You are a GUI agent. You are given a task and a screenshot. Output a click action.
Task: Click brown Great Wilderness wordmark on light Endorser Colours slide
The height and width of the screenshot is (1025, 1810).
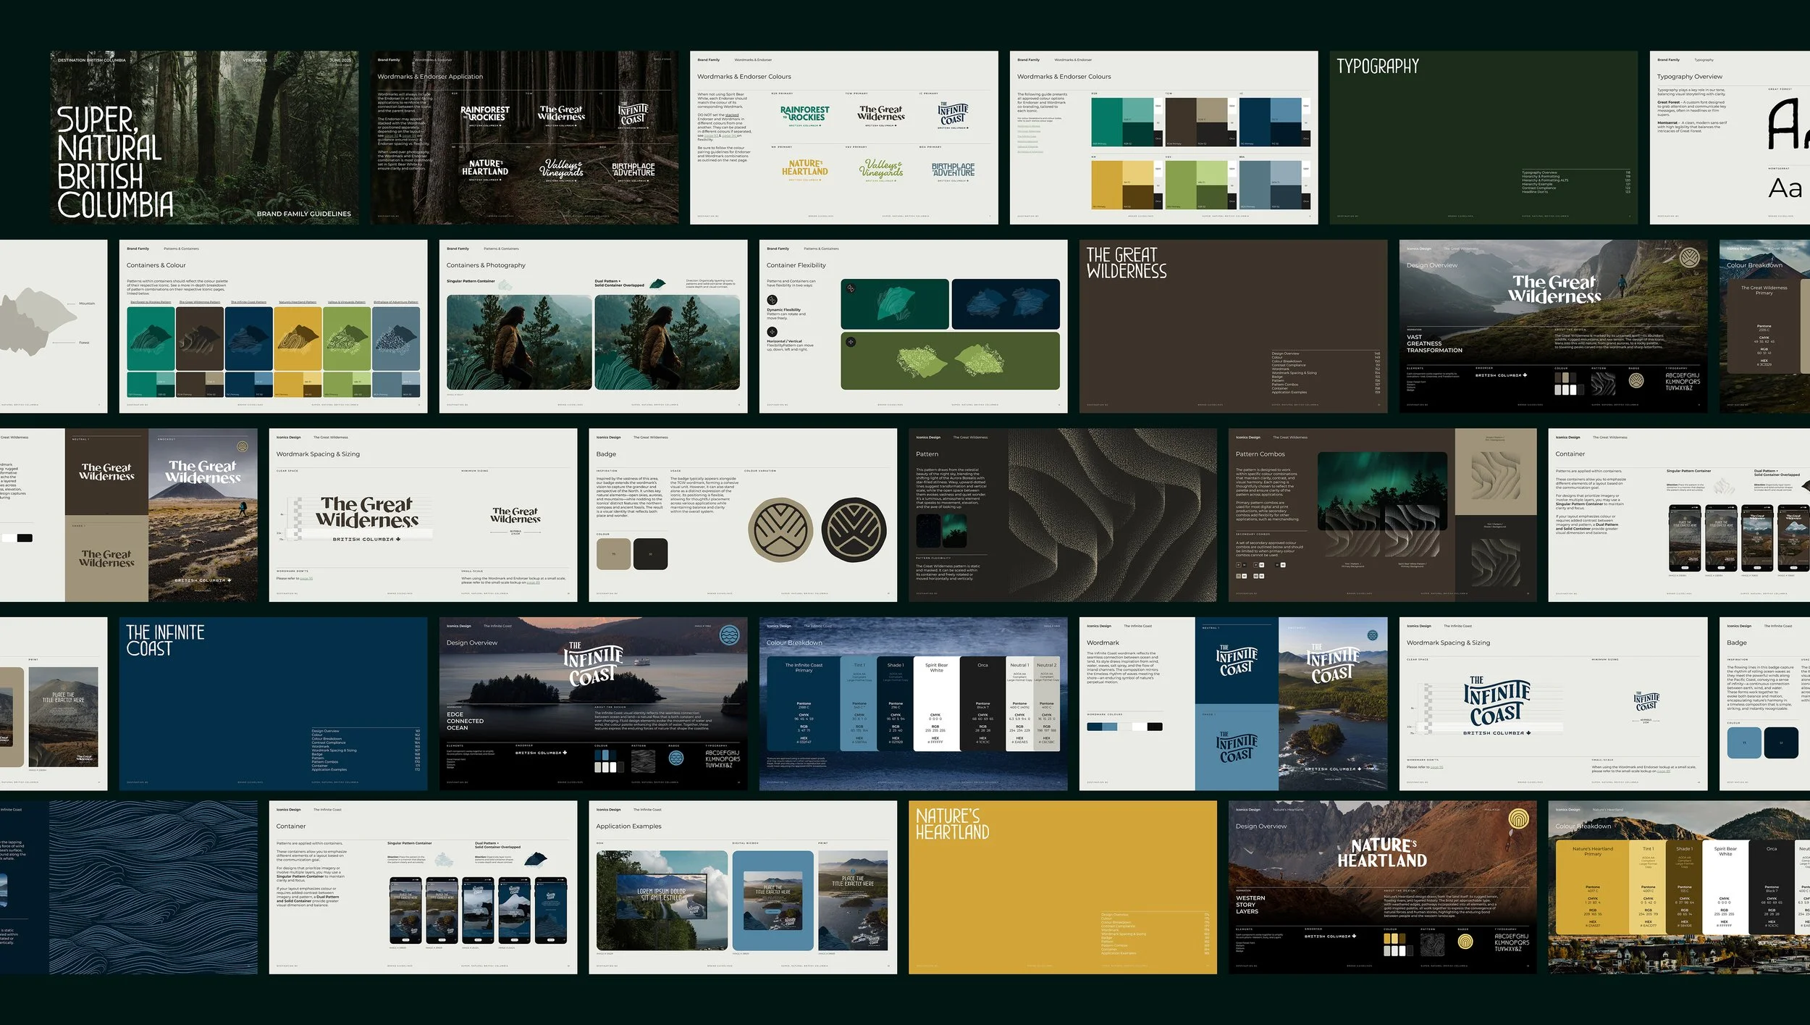(881, 113)
